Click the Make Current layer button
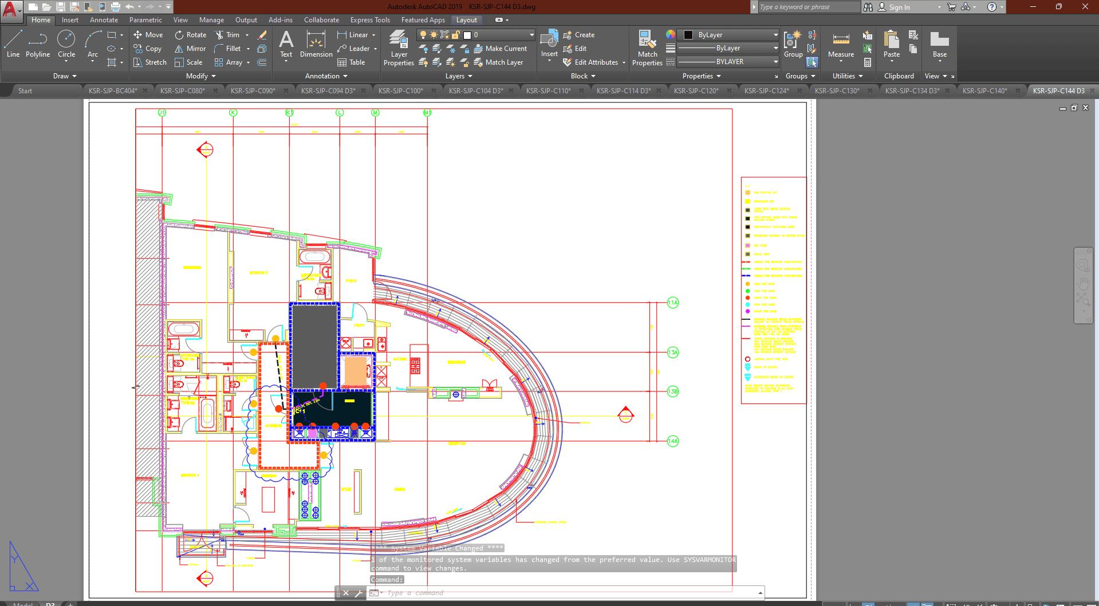 pos(500,49)
